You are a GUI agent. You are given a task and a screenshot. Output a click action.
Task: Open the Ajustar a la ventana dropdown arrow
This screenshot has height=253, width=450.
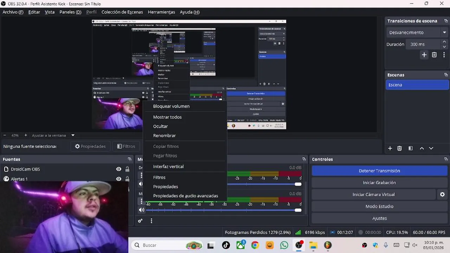(x=73, y=135)
